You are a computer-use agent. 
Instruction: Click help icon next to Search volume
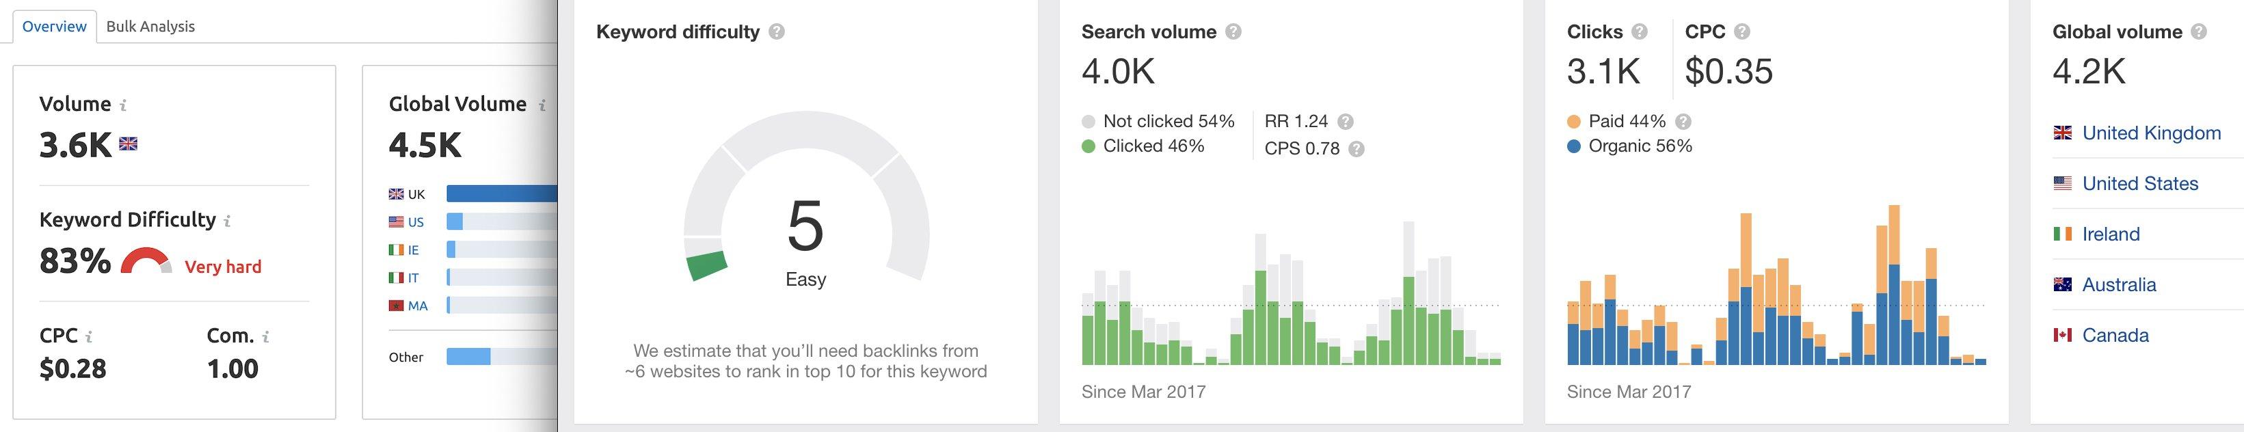1233,32
